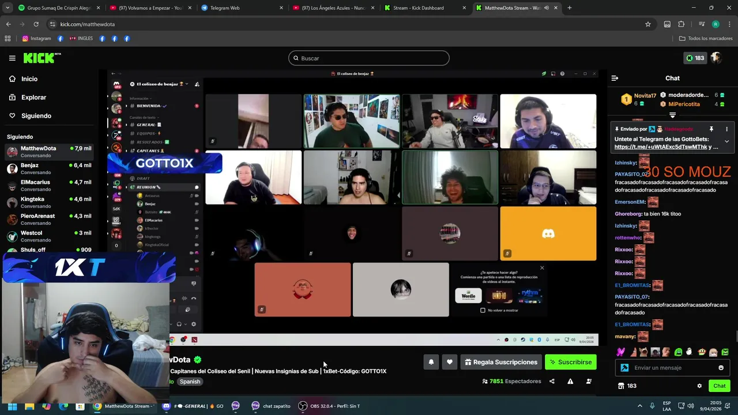
Task: Open Kingteka channel in following list
Action: pyautogui.click(x=49, y=202)
